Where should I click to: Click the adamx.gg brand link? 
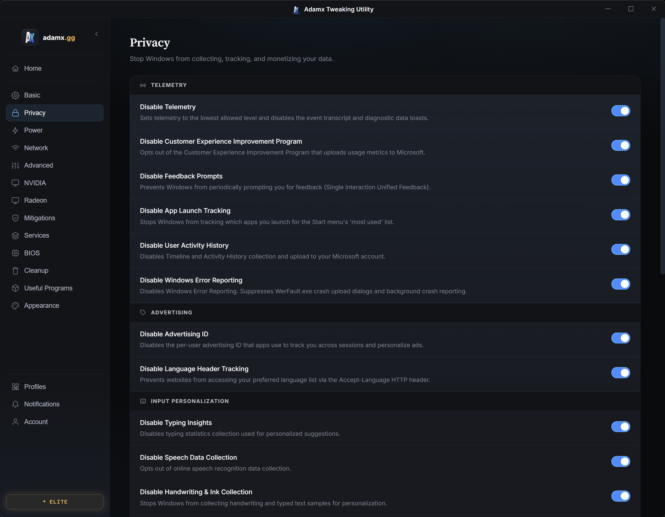(x=59, y=38)
